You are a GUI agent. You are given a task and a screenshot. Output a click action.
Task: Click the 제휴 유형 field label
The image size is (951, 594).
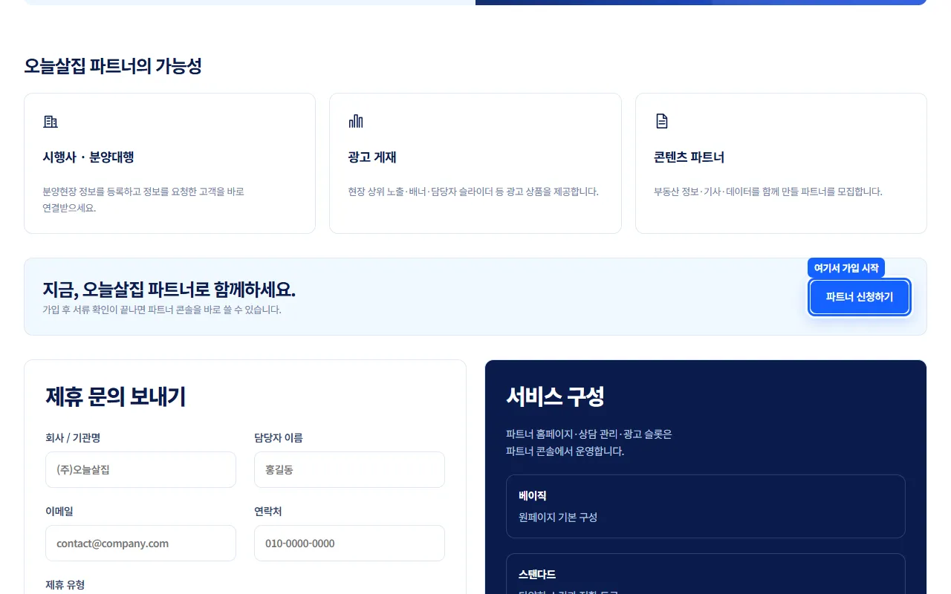pos(65,585)
